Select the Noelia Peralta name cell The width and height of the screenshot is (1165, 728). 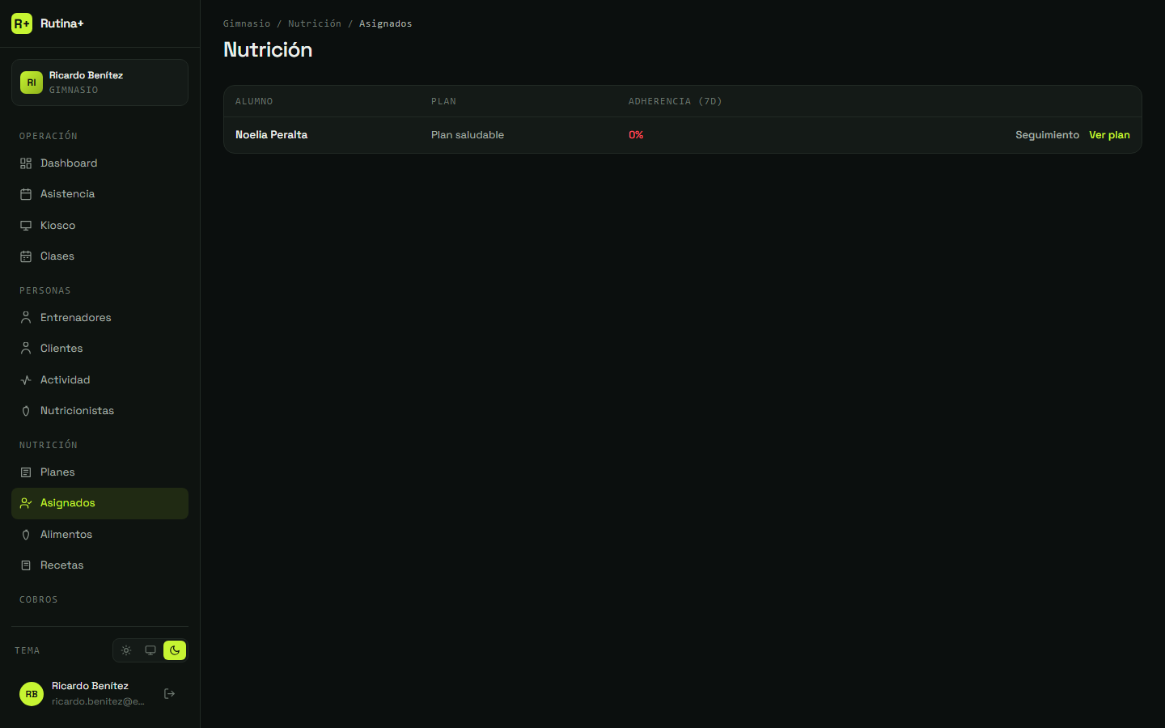click(x=271, y=135)
